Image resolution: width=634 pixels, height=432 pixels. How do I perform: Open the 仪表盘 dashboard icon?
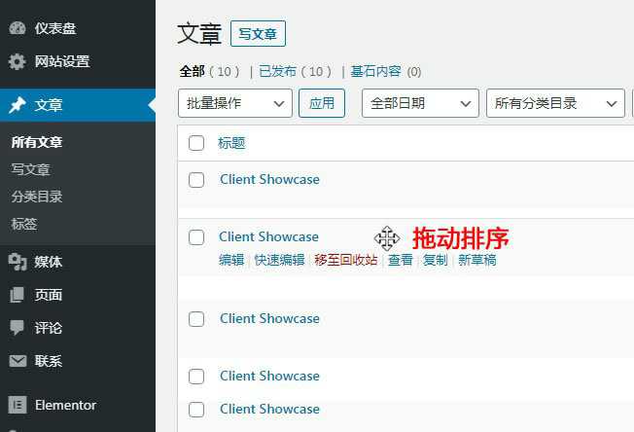click(x=18, y=28)
